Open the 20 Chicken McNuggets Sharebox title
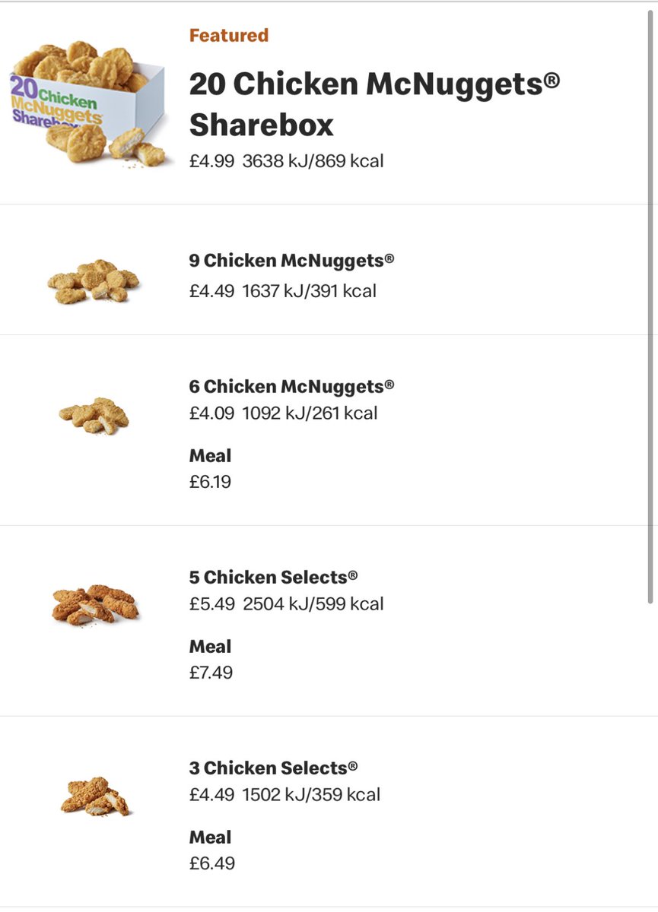The height and width of the screenshot is (912, 658). [374, 104]
